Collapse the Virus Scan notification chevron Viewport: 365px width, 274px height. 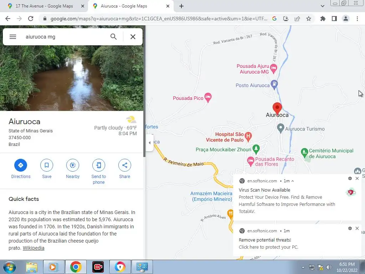[293, 181]
